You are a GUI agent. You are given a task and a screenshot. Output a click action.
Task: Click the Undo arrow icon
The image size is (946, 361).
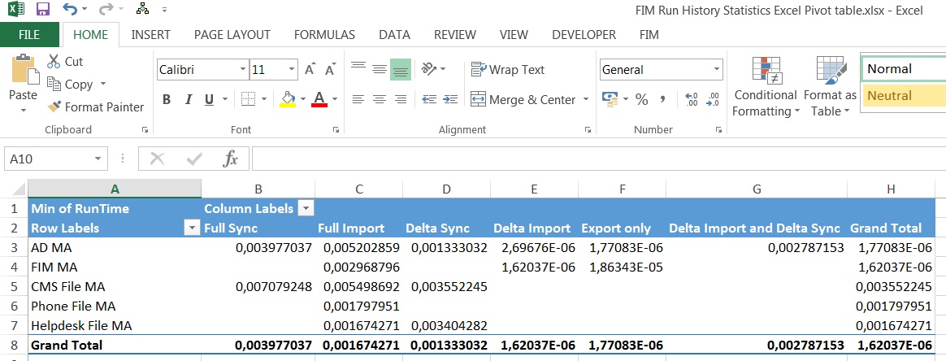(69, 10)
